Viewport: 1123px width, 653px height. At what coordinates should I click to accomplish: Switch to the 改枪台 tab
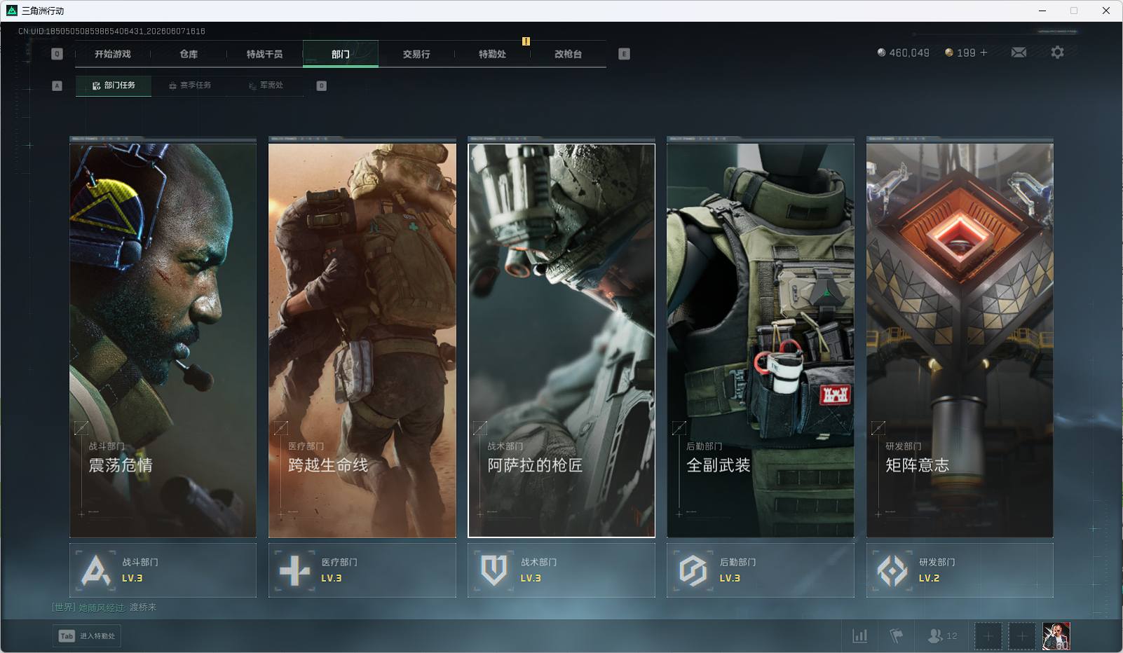(x=568, y=54)
